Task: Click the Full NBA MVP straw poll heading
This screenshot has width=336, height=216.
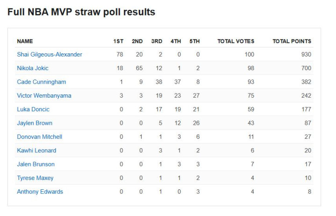Action: pyautogui.click(x=81, y=12)
